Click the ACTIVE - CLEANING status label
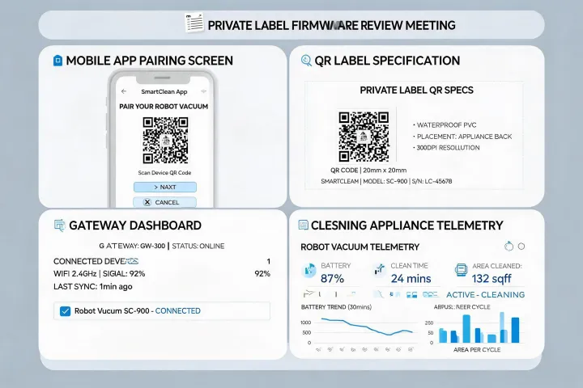This screenshot has height=388, width=583. pyautogui.click(x=486, y=295)
